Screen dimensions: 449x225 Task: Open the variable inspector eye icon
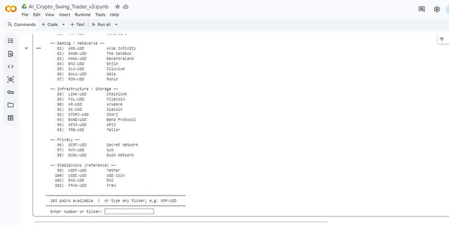(11, 80)
